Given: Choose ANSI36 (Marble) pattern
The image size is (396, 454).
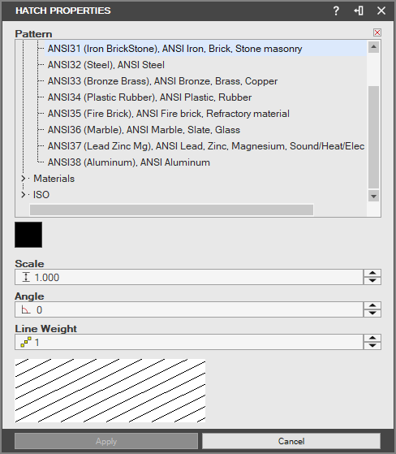Looking at the screenshot, I should tap(144, 130).
